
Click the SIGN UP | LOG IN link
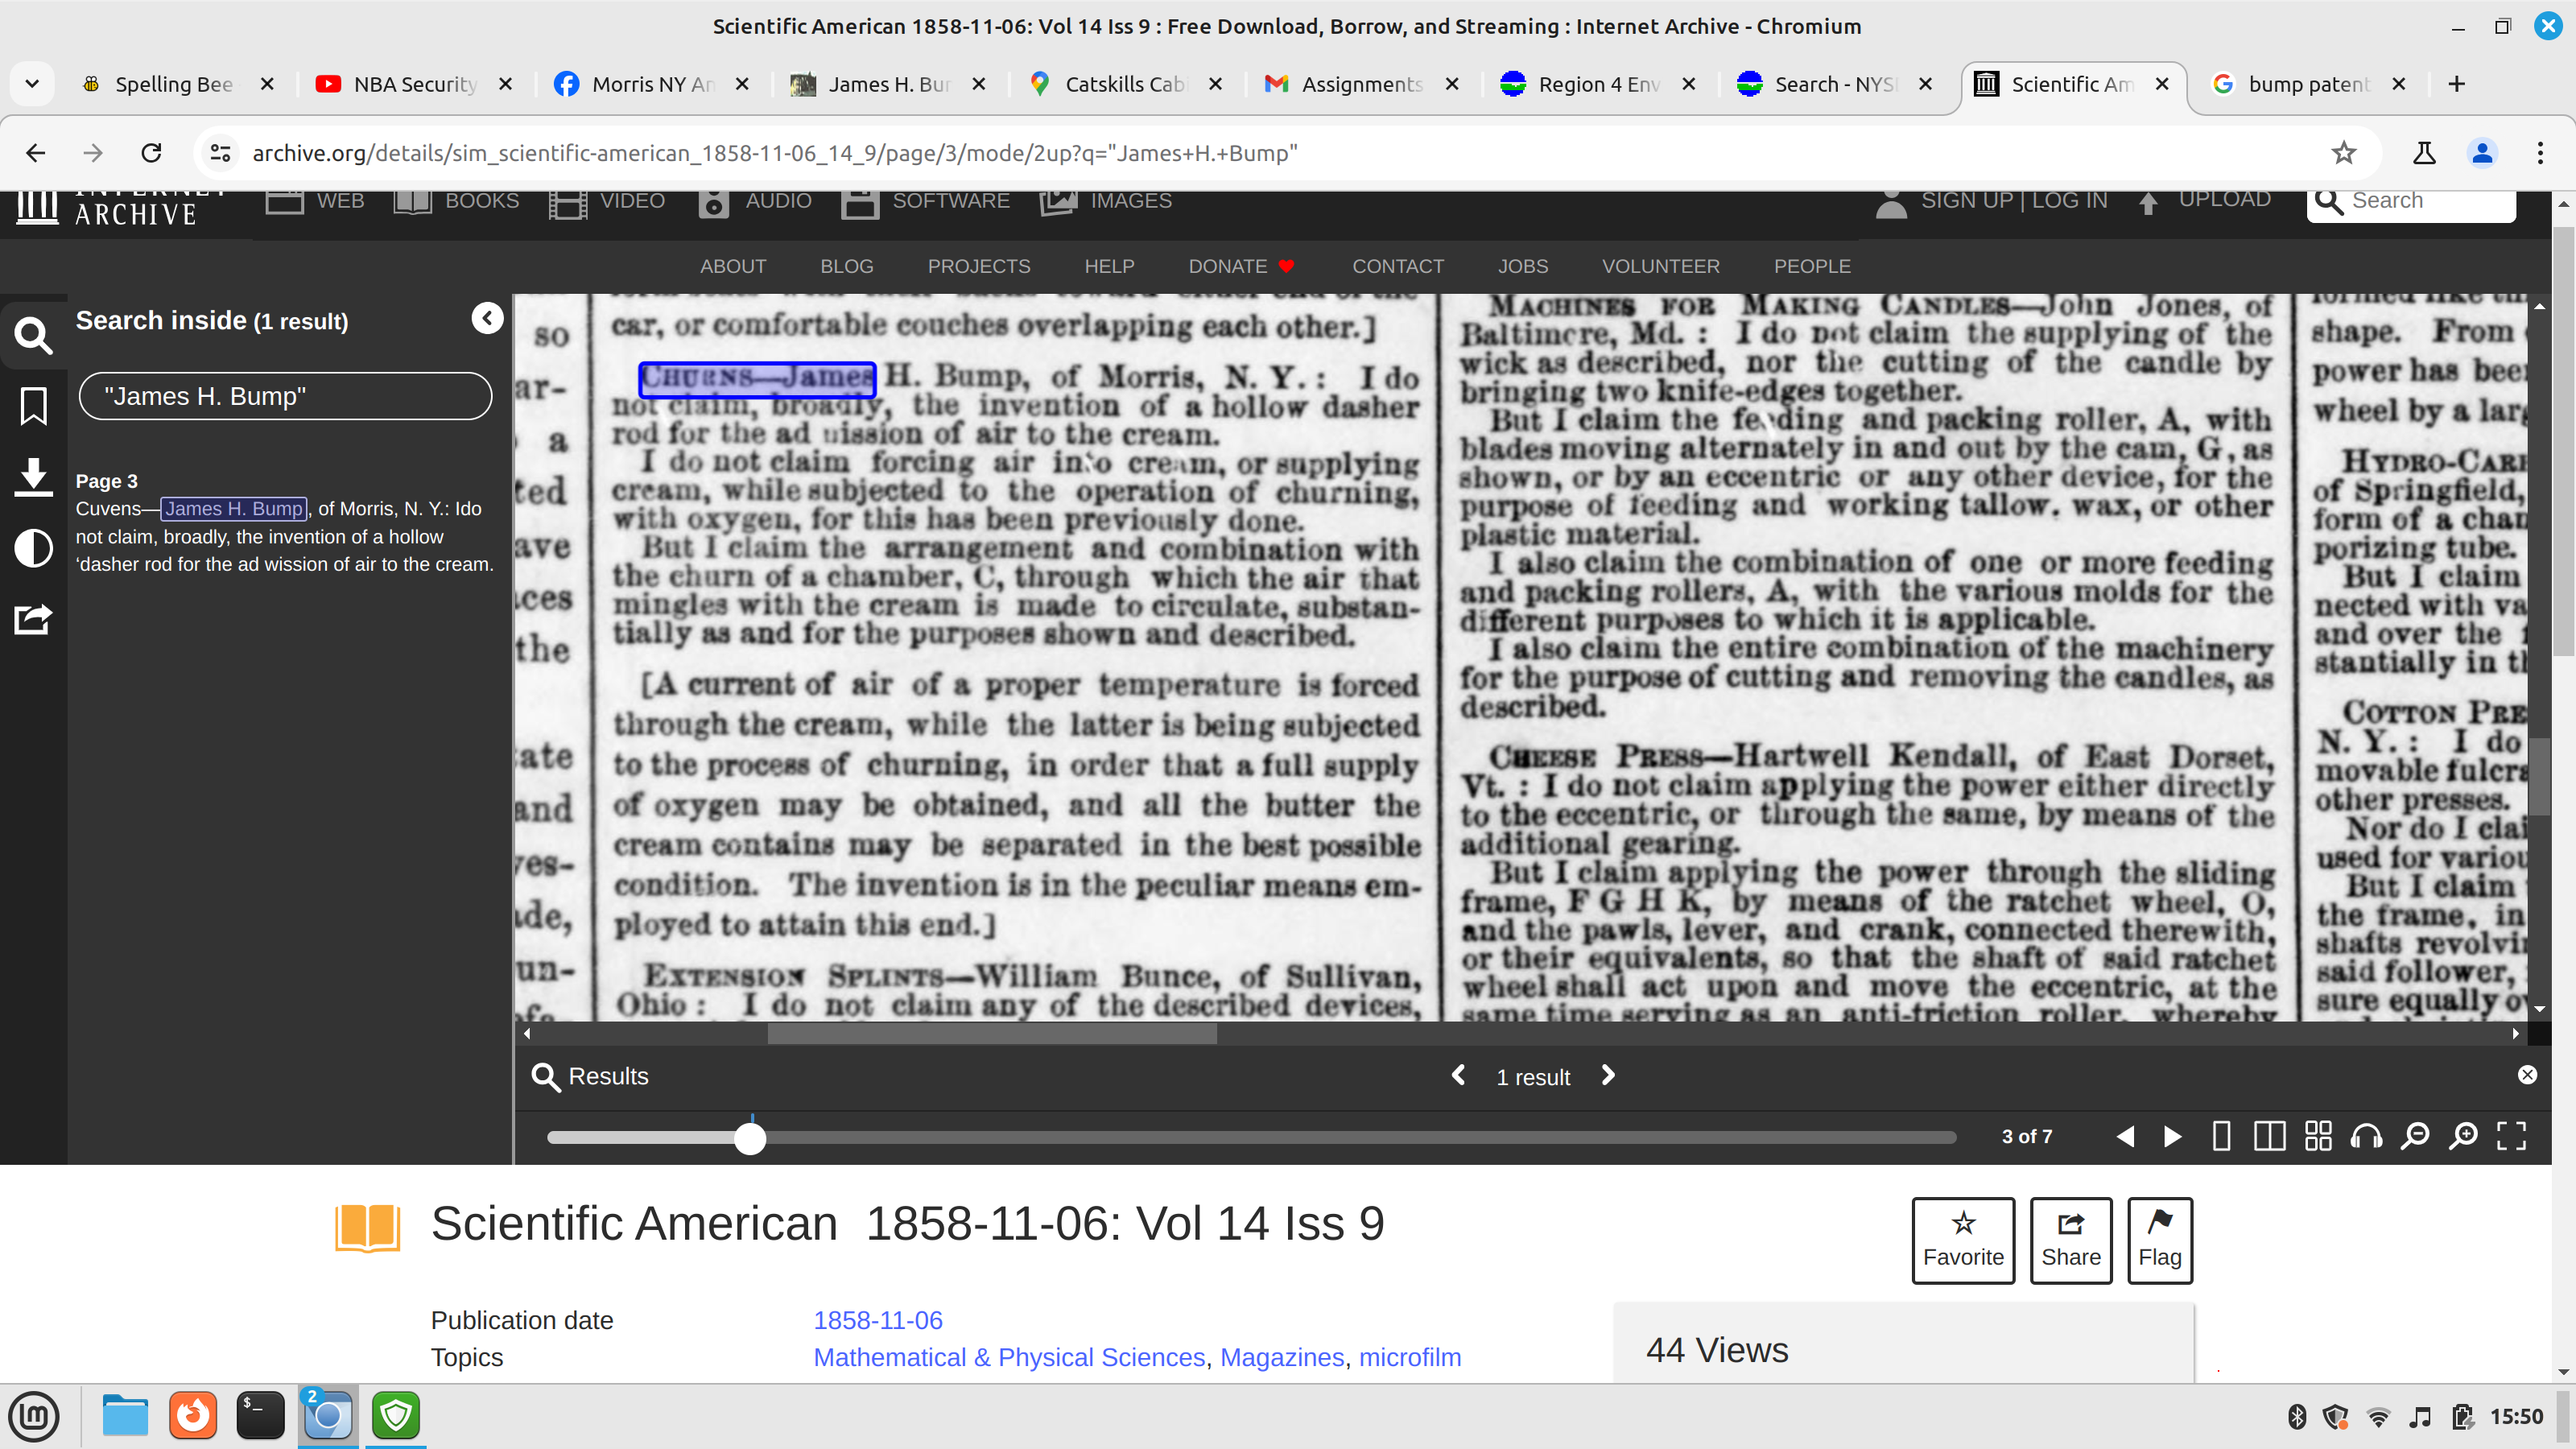pos(2013,200)
